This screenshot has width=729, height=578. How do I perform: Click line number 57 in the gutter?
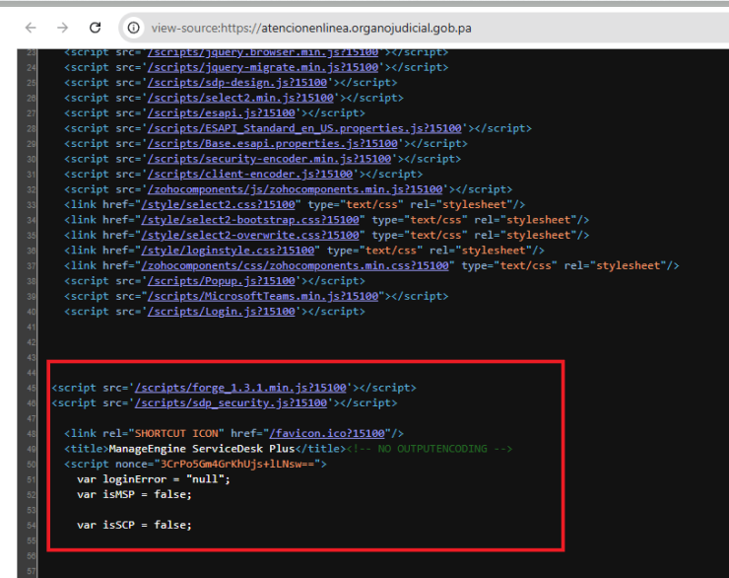32,571
